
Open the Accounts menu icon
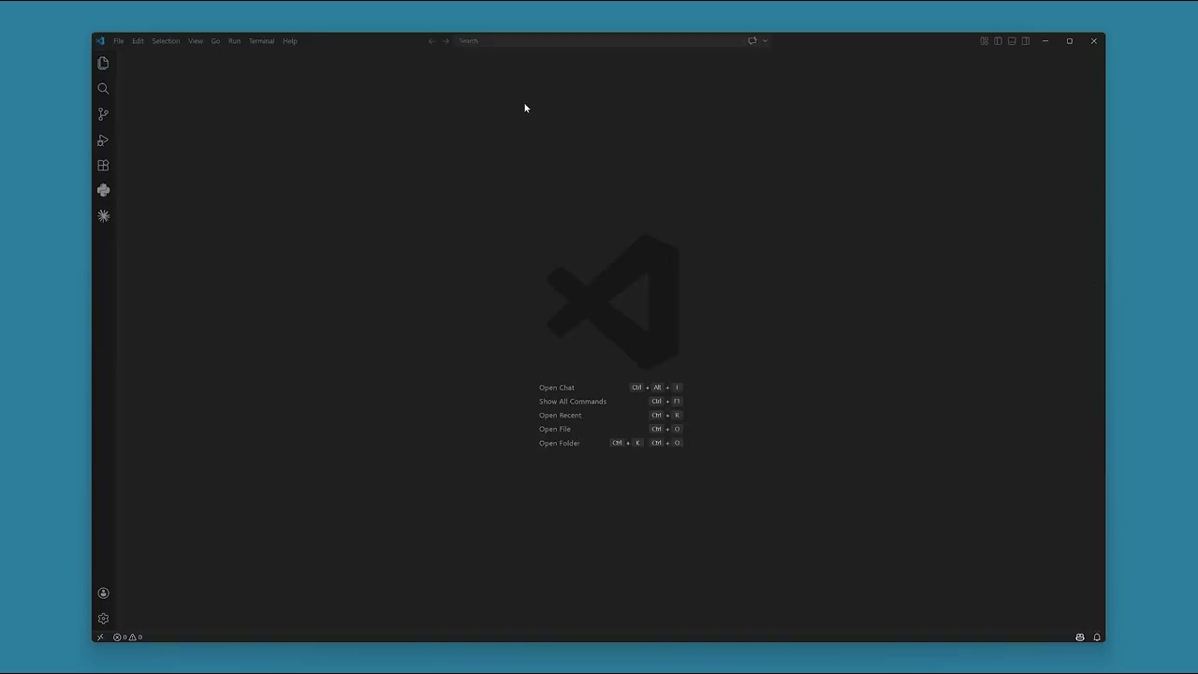103,593
